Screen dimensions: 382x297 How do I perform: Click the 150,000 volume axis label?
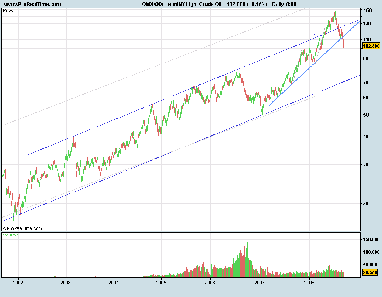pyautogui.click(x=371, y=240)
